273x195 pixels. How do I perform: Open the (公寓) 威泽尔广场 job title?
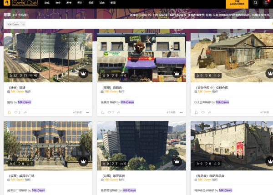pyautogui.click(x=21, y=176)
